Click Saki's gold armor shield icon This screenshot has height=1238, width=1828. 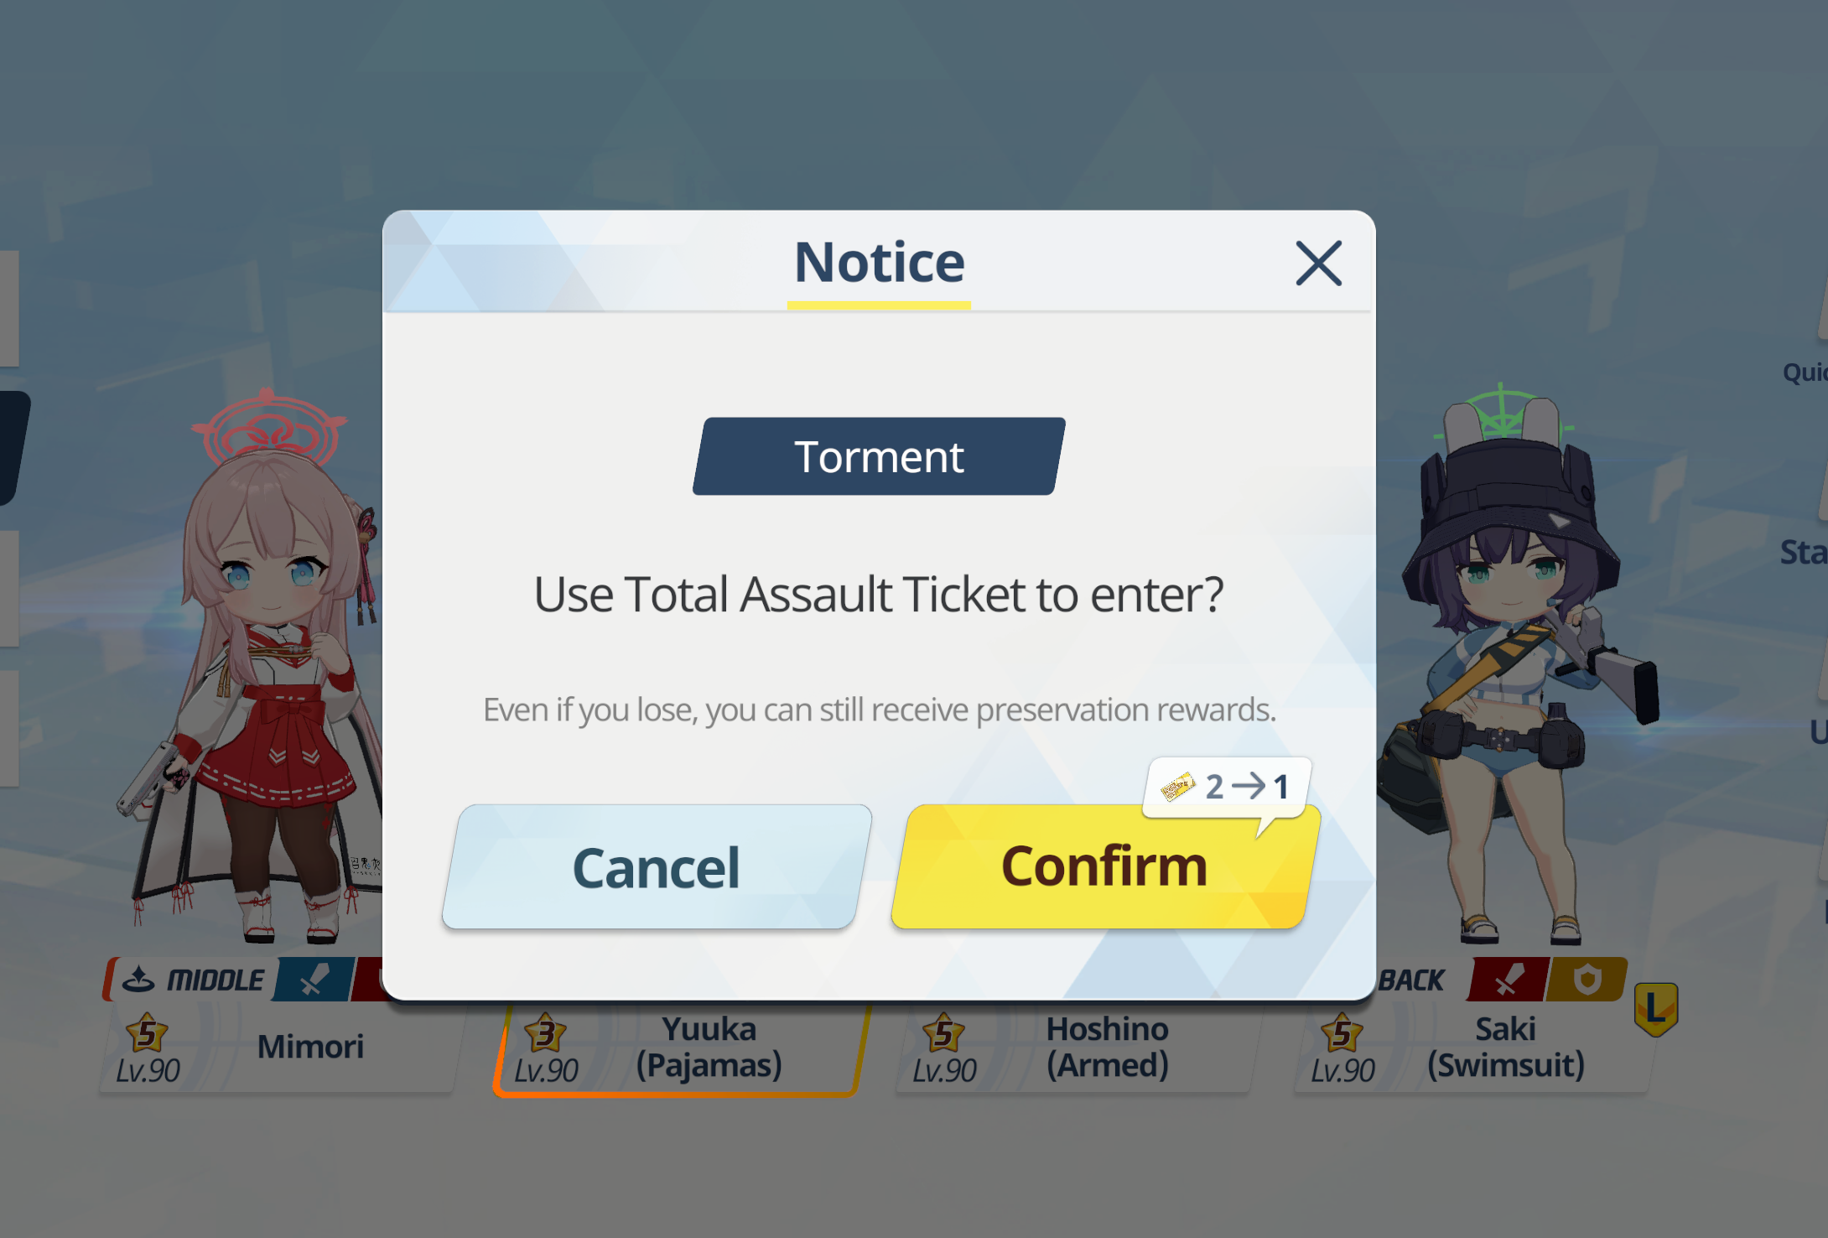[1587, 980]
